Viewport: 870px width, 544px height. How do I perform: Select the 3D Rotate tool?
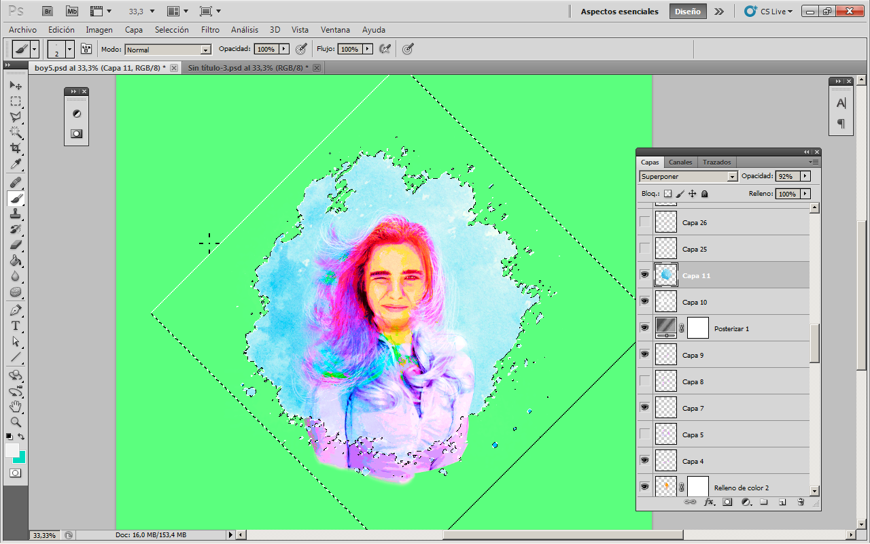[15, 375]
